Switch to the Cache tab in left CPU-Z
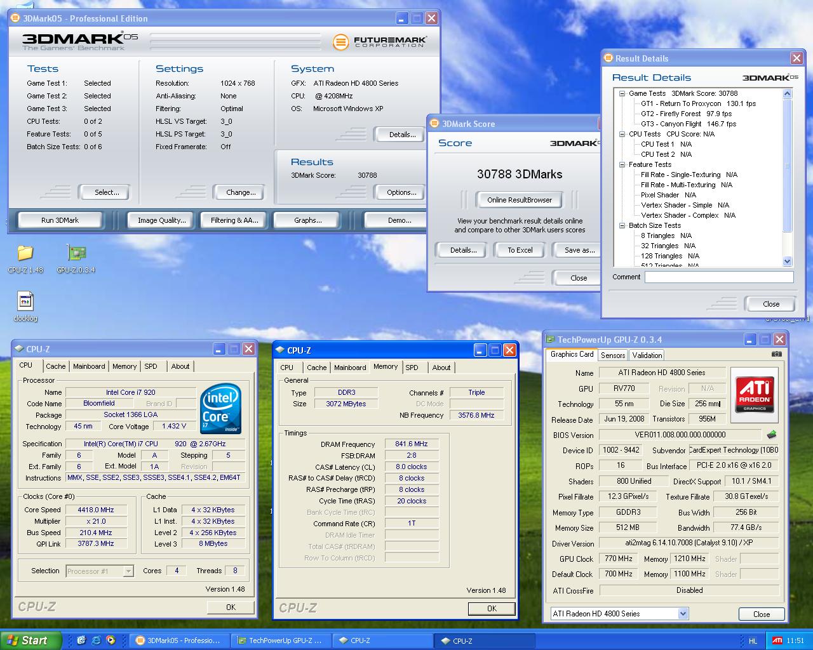Screen dimensions: 813x650 coord(55,366)
